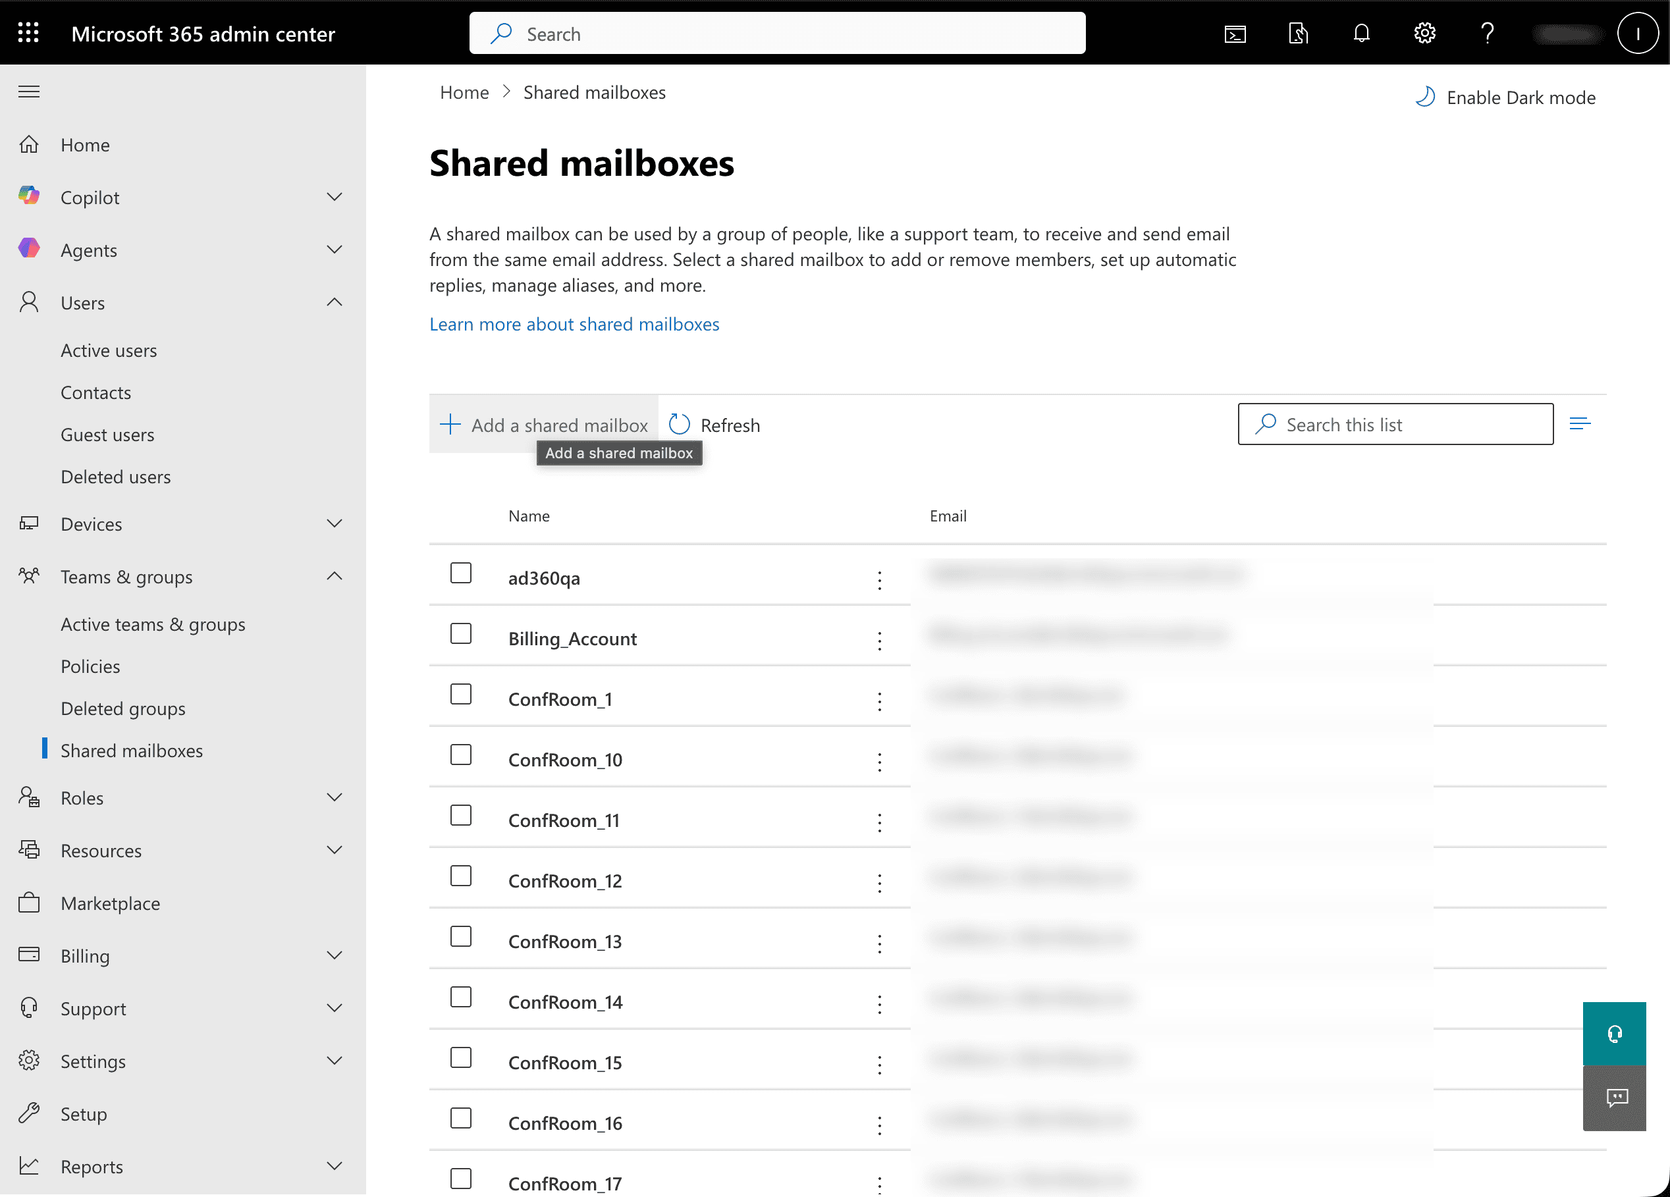Collapse the Teams & groups section
The width and height of the screenshot is (1670, 1197).
[335, 576]
